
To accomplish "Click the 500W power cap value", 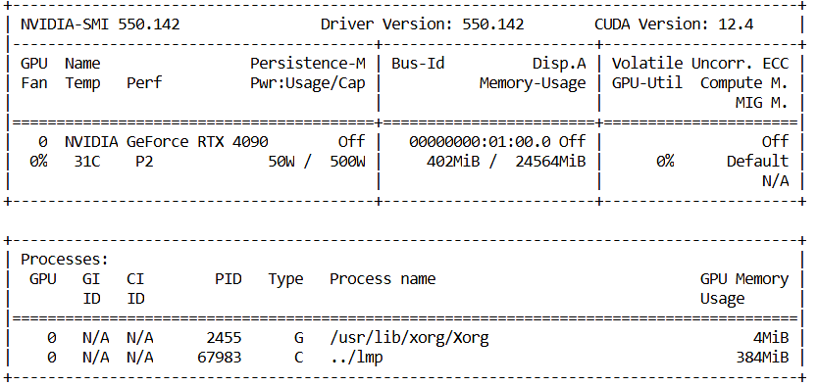I will tap(347, 162).
